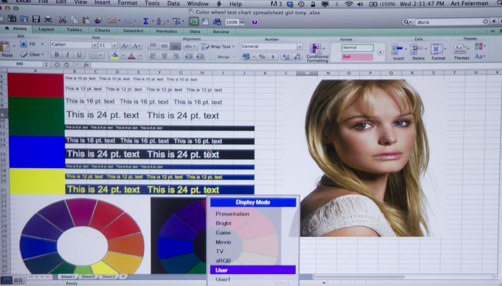Image resolution: width=502 pixels, height=286 pixels.
Task: Select Movie display mode
Action: pyautogui.click(x=223, y=242)
